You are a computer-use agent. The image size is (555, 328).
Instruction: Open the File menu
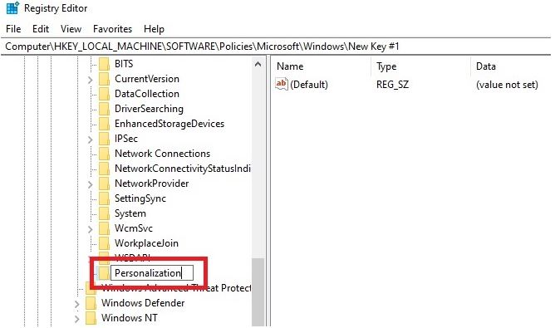click(x=13, y=29)
